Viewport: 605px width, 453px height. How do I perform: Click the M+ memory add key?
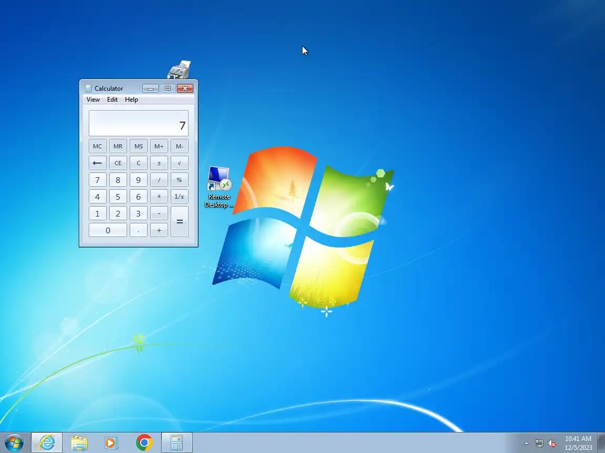[159, 146]
